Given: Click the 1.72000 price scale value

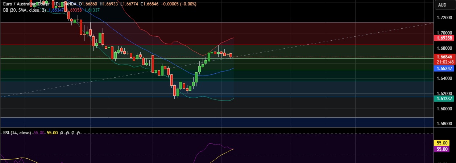Looking at the screenshot, I should point(444,17).
